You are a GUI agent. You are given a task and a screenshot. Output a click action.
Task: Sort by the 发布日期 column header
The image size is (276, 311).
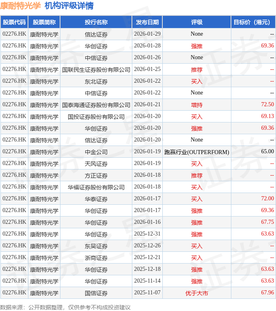147,22
